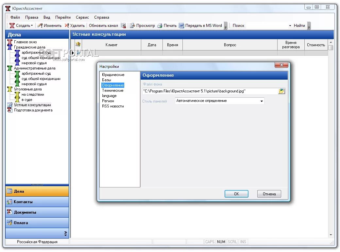Viewport: 340px width, 252px height.
Task: Select Главное окно in the tree
Action: (25, 42)
